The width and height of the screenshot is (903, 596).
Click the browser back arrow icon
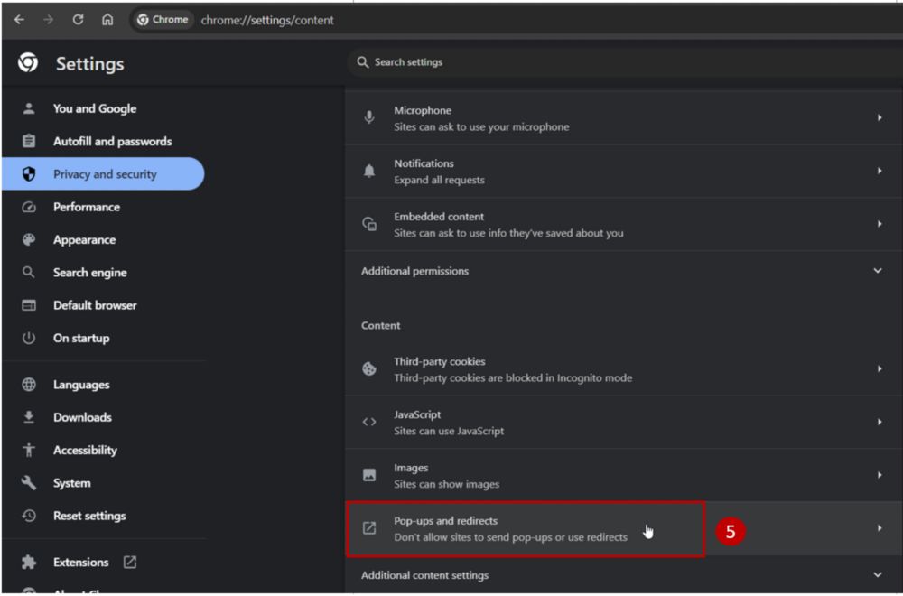19,20
